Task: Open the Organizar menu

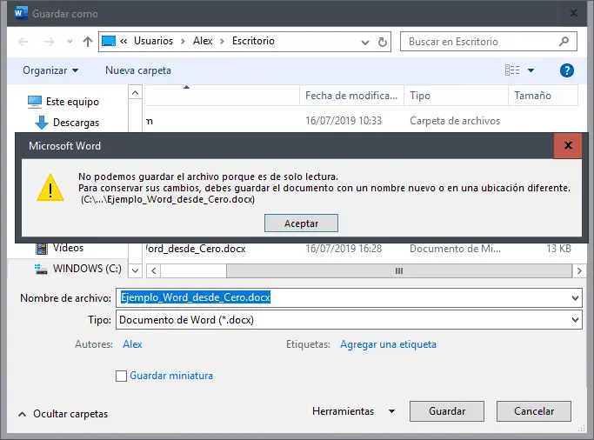Action: coord(50,70)
